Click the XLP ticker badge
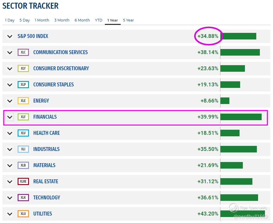 click(23, 85)
